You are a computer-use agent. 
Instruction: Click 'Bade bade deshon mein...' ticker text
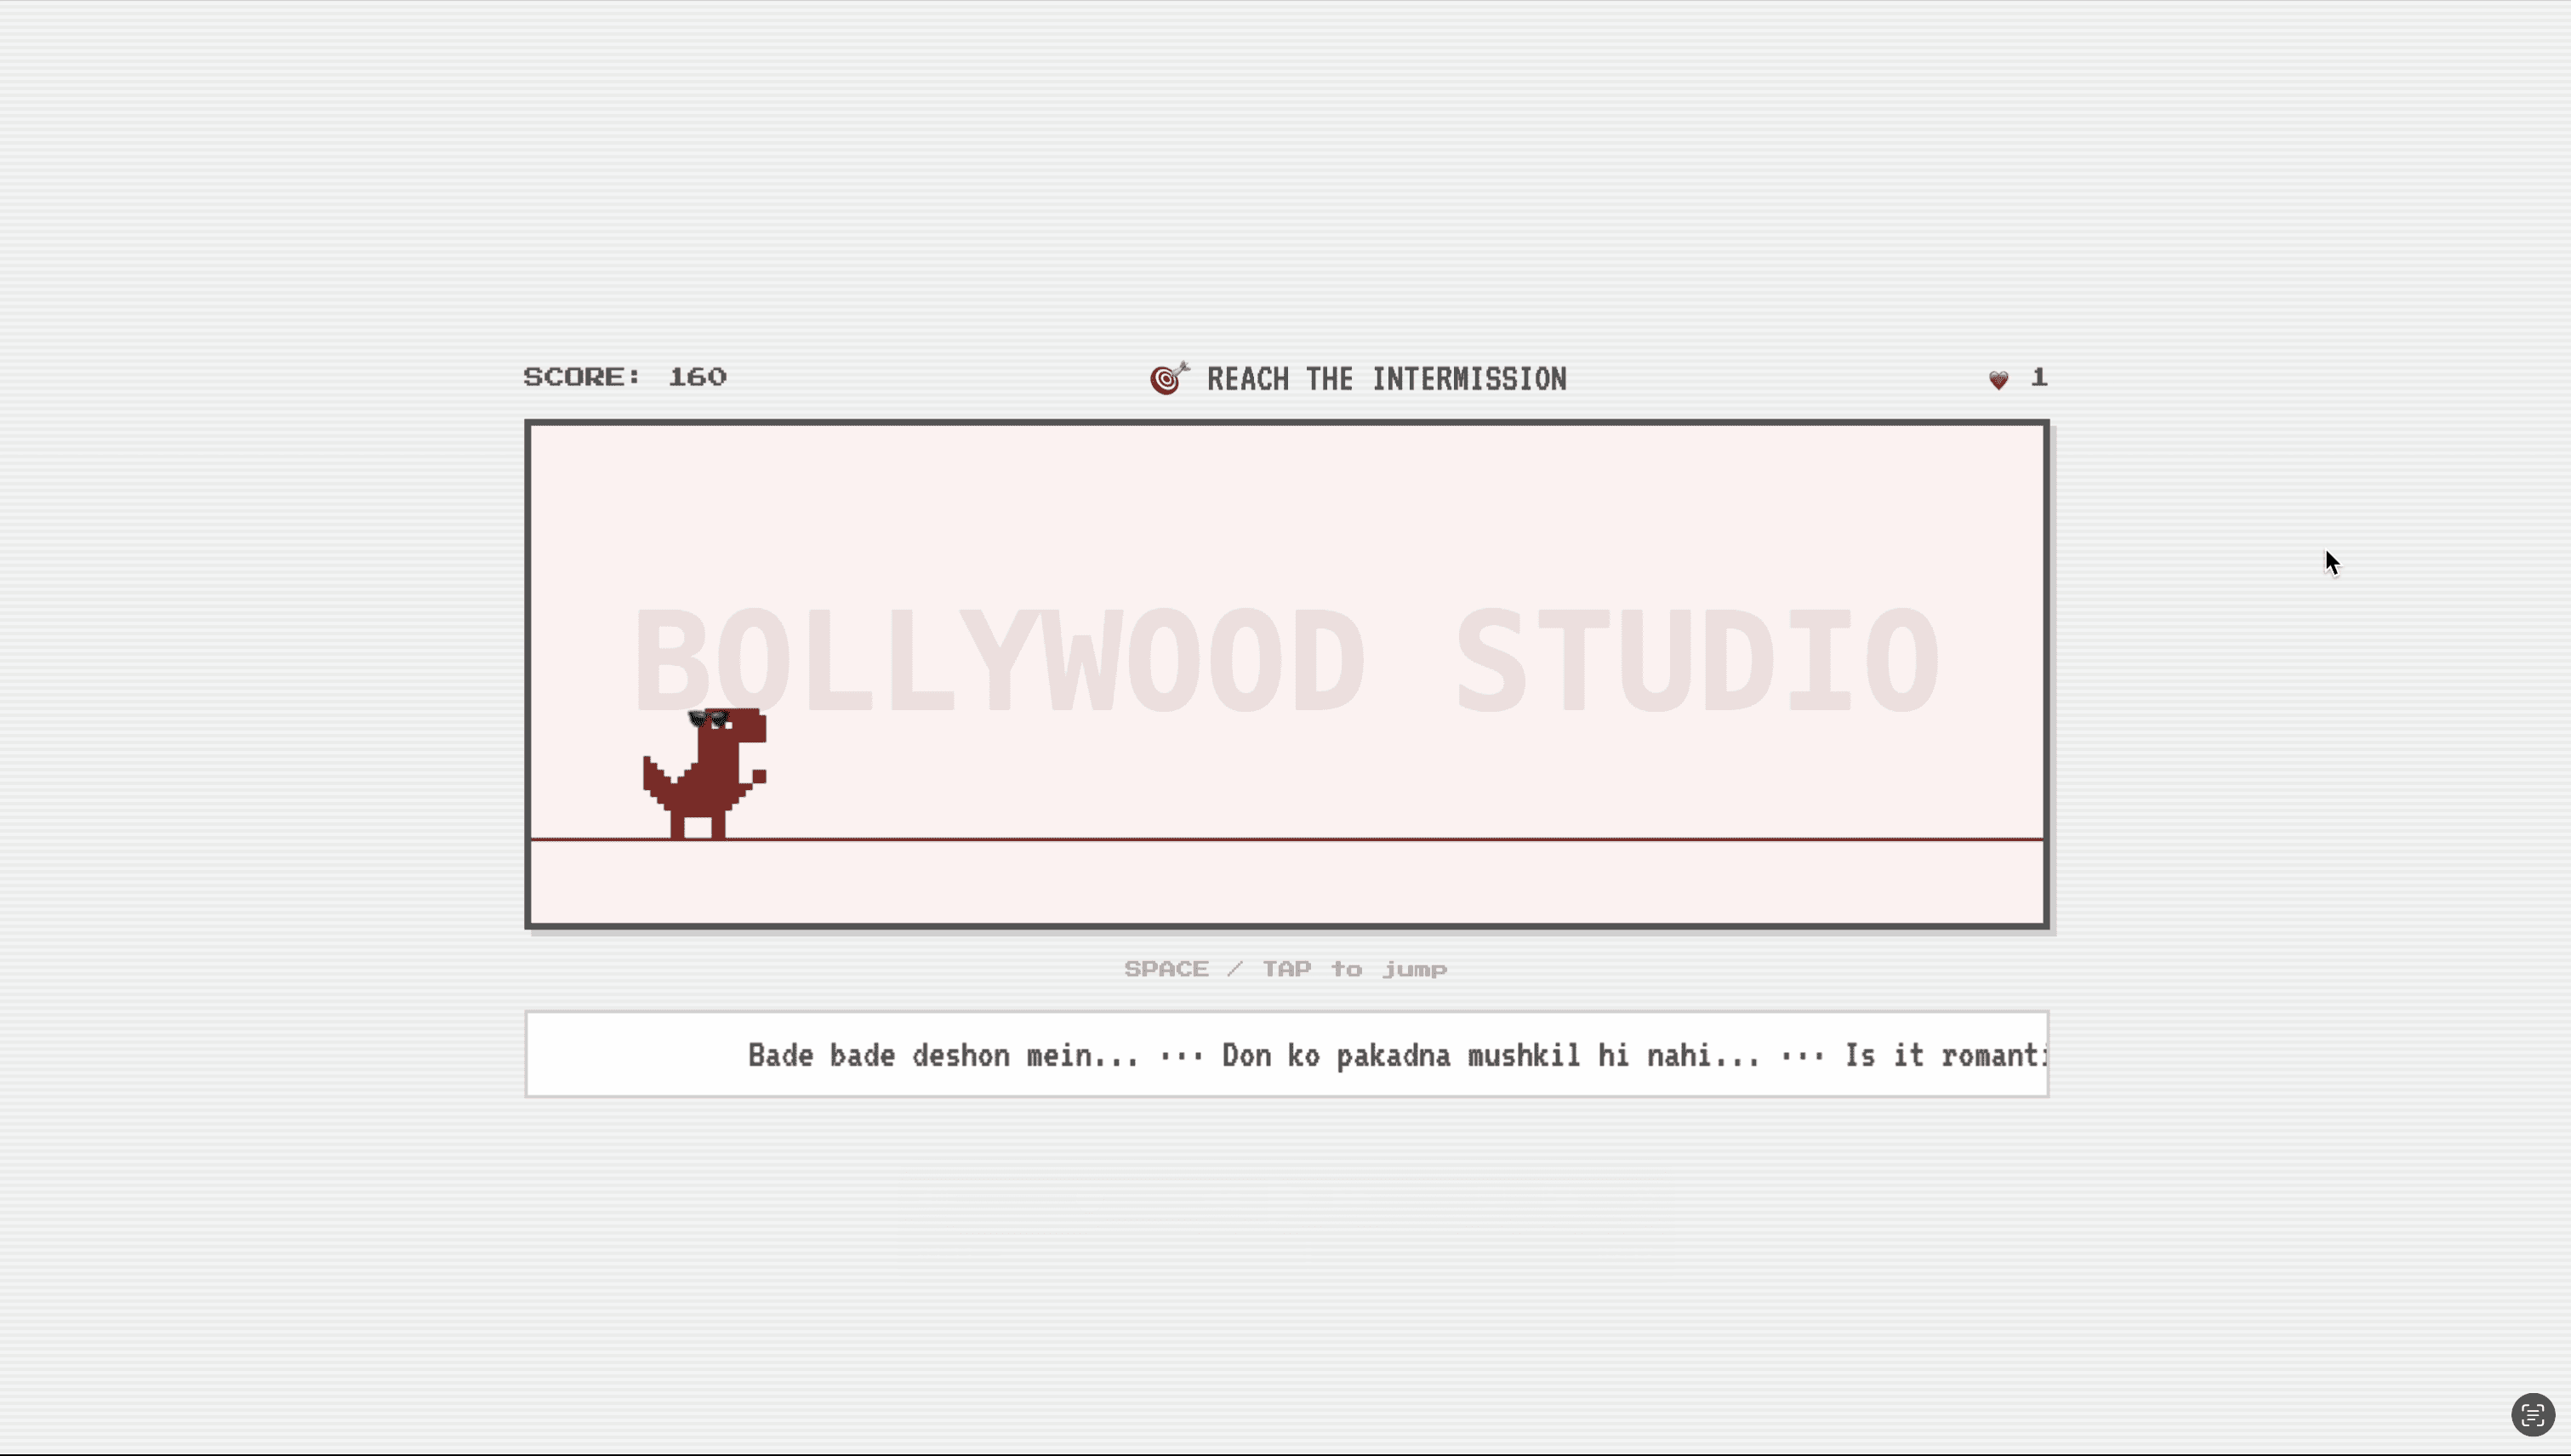[x=943, y=1056]
